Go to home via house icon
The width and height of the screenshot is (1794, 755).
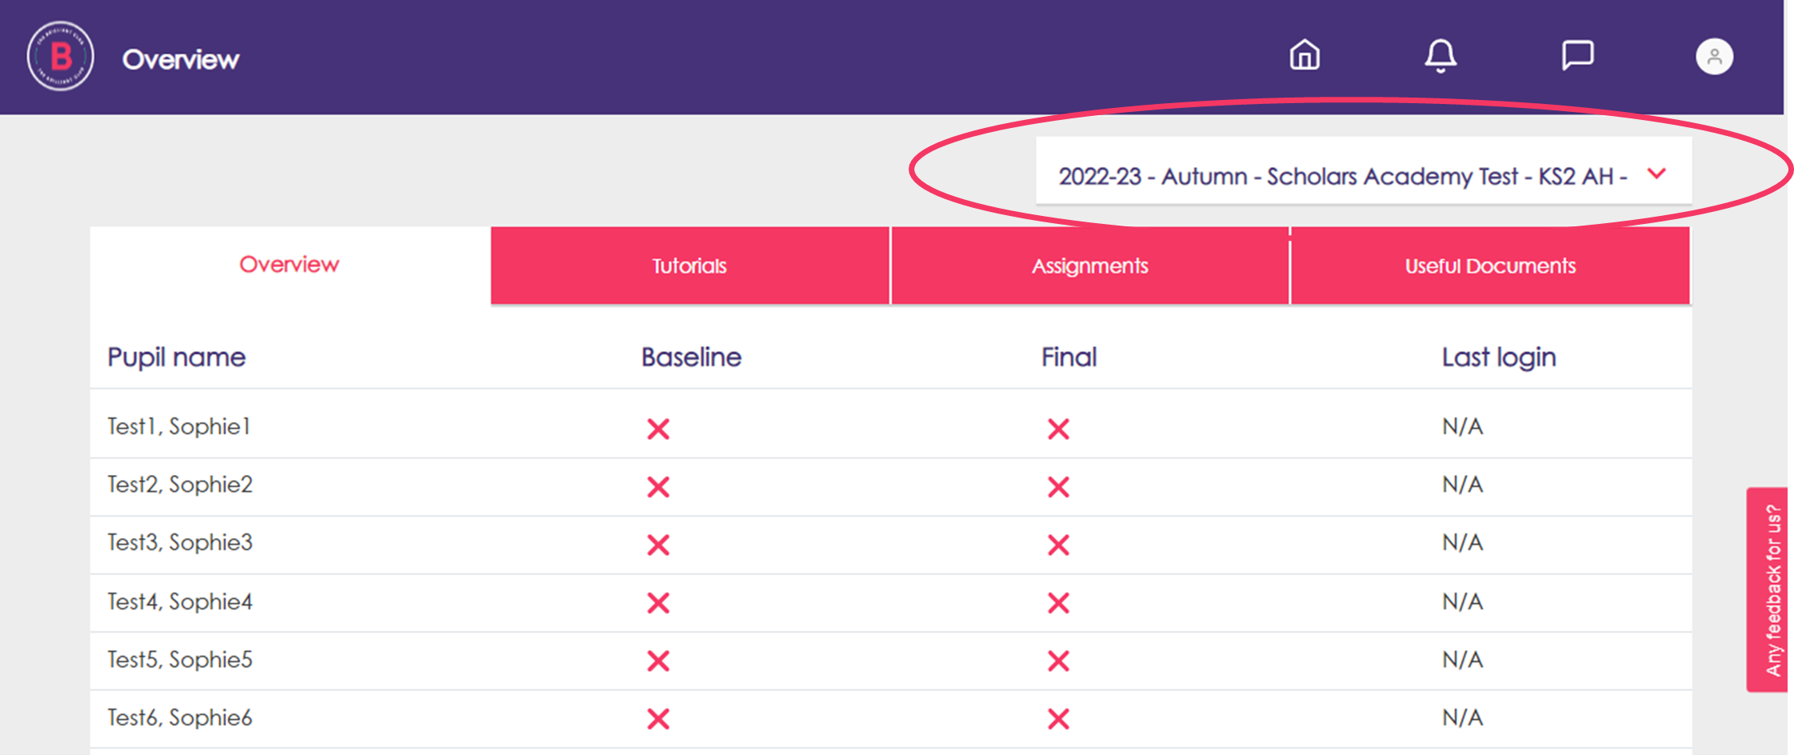[1305, 55]
